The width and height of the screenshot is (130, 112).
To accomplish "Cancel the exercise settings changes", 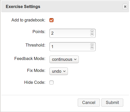I will coord(89,102).
